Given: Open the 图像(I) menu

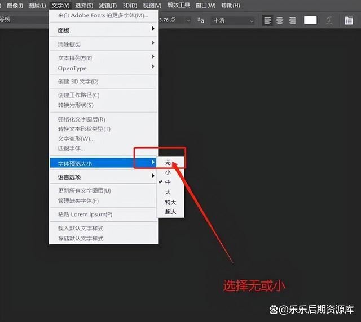Looking at the screenshot, I should coord(15,6).
